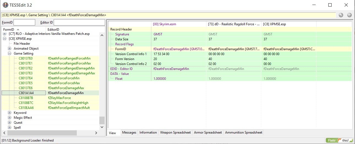Open the Messages tab
The image size is (355, 144).
pos(129,132)
